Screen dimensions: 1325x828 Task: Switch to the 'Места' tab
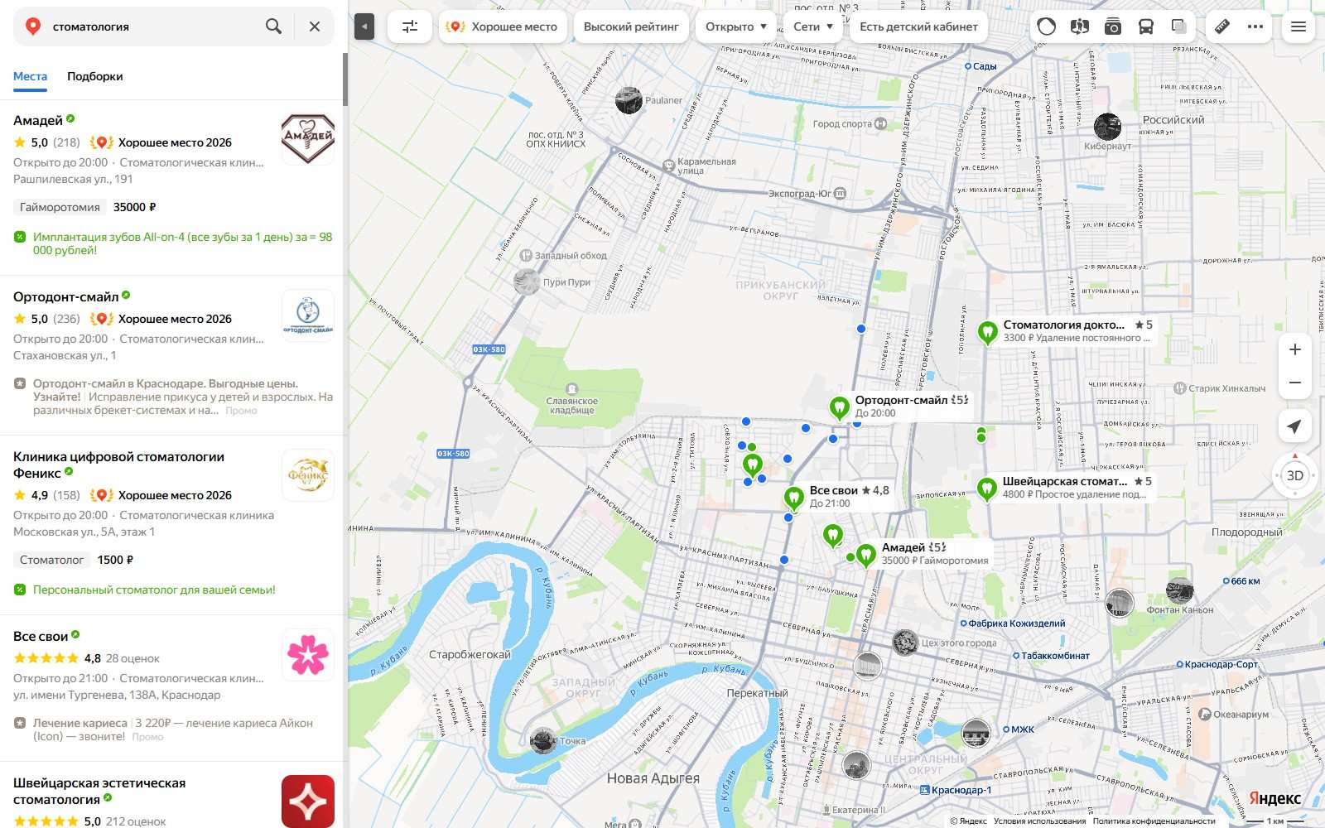[x=30, y=76]
